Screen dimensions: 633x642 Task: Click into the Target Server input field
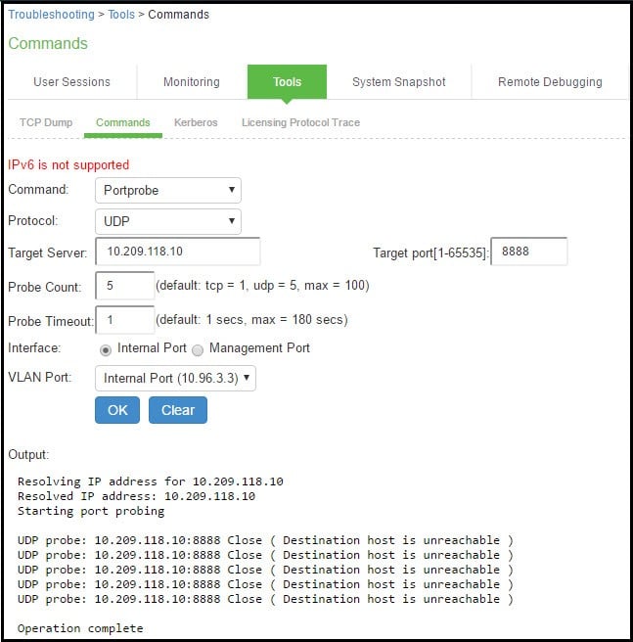177,252
